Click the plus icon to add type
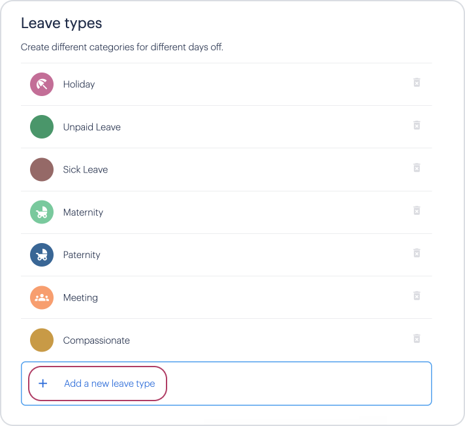The height and width of the screenshot is (426, 465). (x=43, y=384)
